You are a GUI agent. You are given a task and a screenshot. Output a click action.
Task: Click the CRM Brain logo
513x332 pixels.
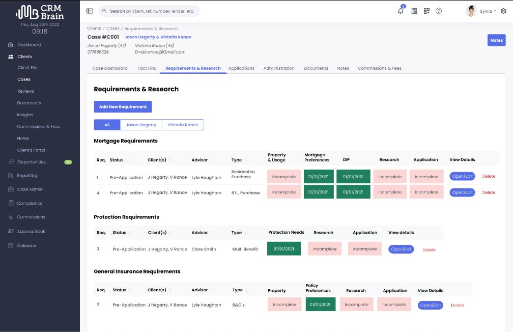(40, 12)
